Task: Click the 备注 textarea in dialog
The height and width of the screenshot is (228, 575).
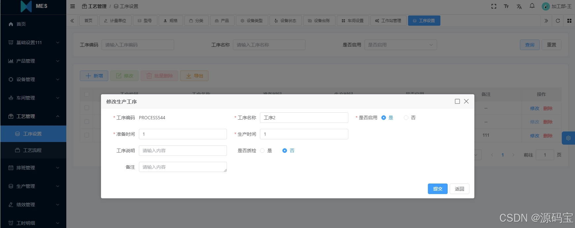Action: coord(183,167)
